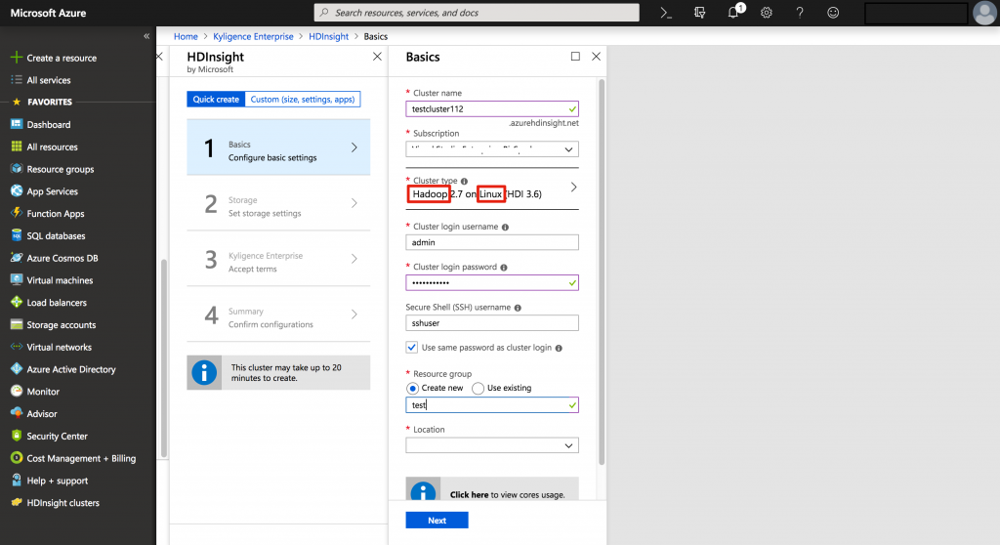Screen dimensions: 1000x545
Task: Click the Cluster name input field
Action: pyautogui.click(x=492, y=108)
